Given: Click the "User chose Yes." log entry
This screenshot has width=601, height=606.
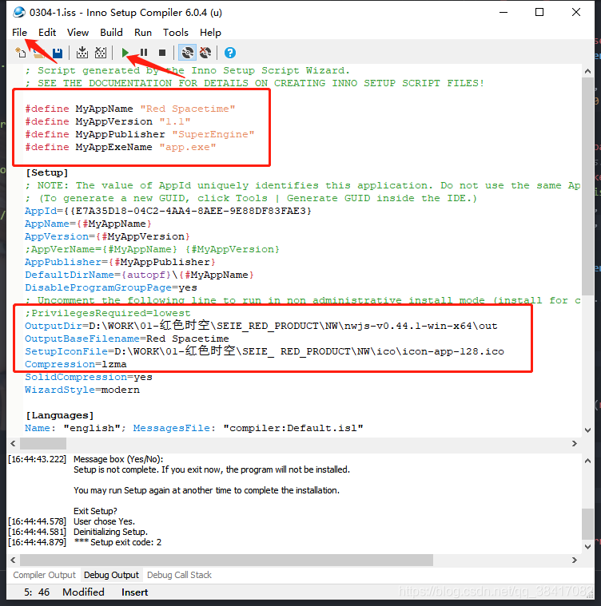Looking at the screenshot, I should point(105,521).
